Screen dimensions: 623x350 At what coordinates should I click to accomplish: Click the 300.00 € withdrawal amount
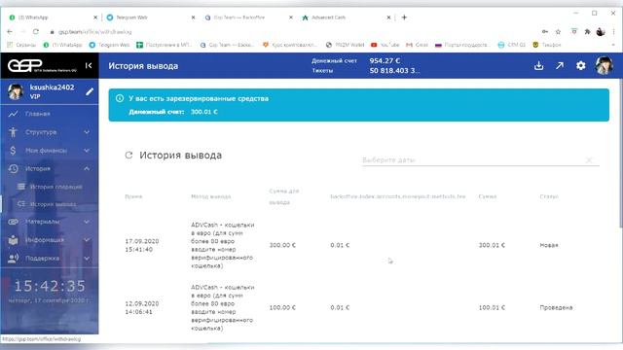[x=282, y=245]
